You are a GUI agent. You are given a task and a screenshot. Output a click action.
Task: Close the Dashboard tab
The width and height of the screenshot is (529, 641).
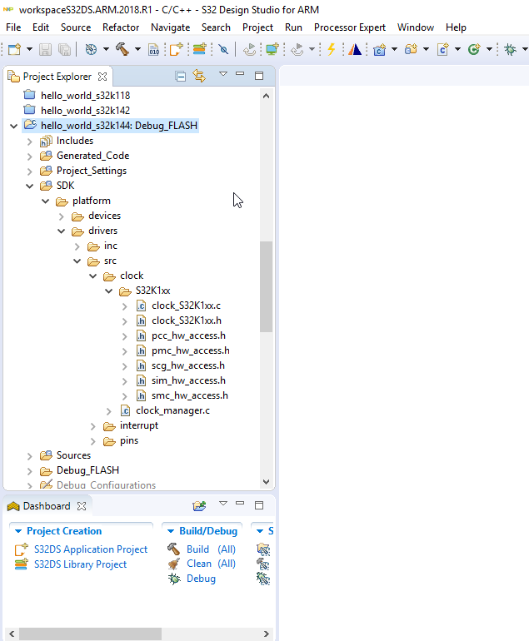(82, 506)
